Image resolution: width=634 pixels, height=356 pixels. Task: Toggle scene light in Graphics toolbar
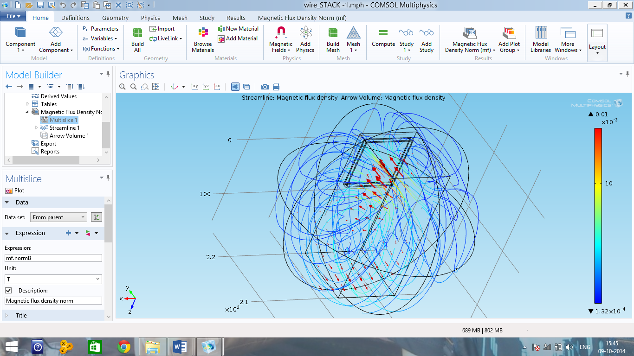[x=235, y=87]
